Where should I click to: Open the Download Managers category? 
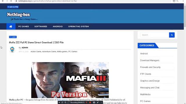pyautogui.click(x=150, y=60)
